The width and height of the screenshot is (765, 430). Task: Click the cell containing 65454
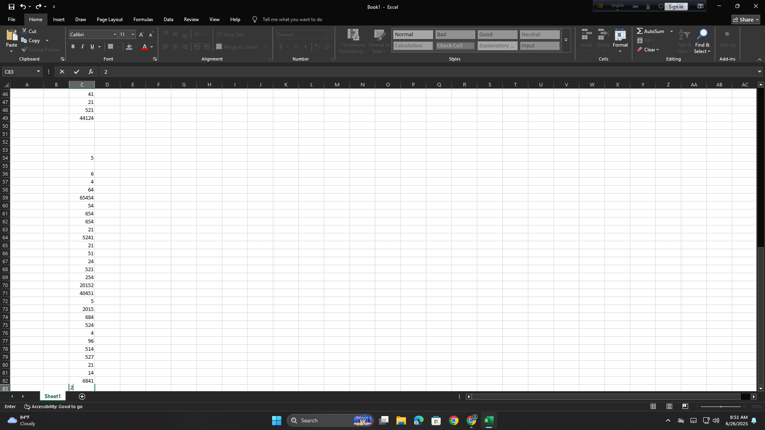(82, 198)
